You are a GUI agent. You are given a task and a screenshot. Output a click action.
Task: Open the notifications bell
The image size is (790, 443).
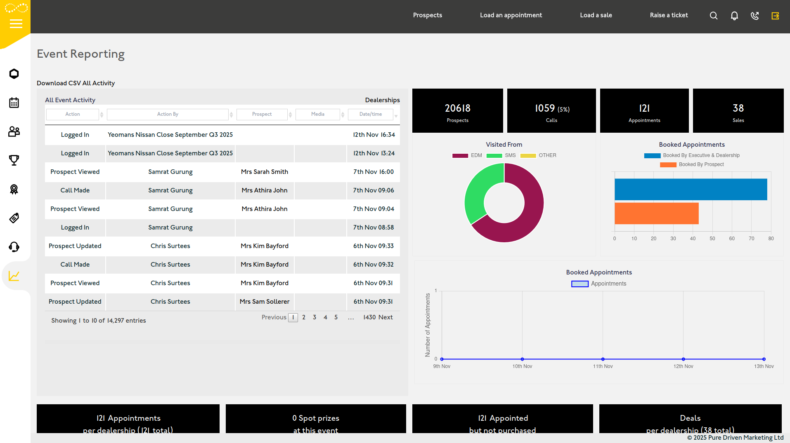click(x=734, y=15)
